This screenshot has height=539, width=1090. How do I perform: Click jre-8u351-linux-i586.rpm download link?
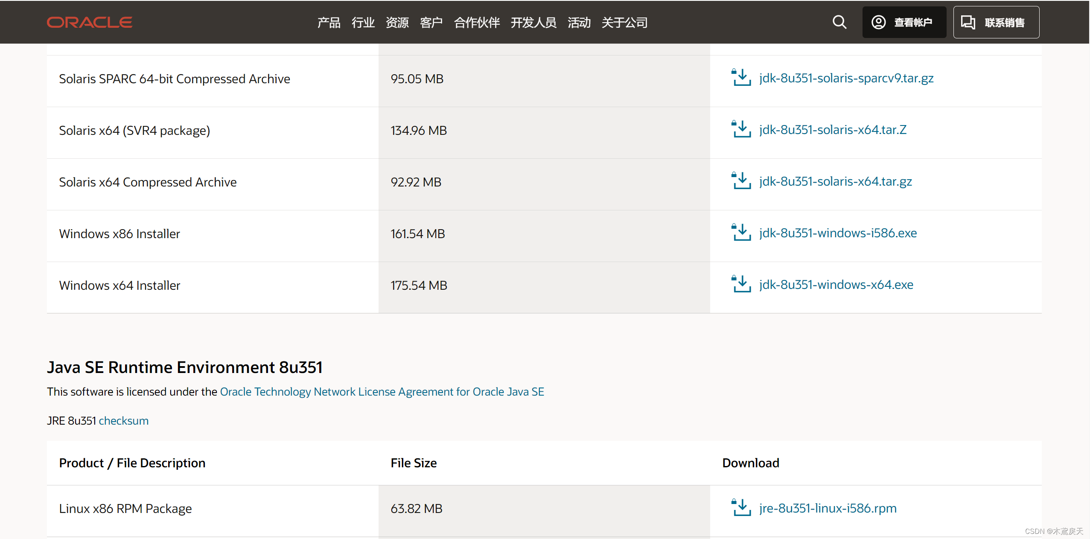coord(828,508)
